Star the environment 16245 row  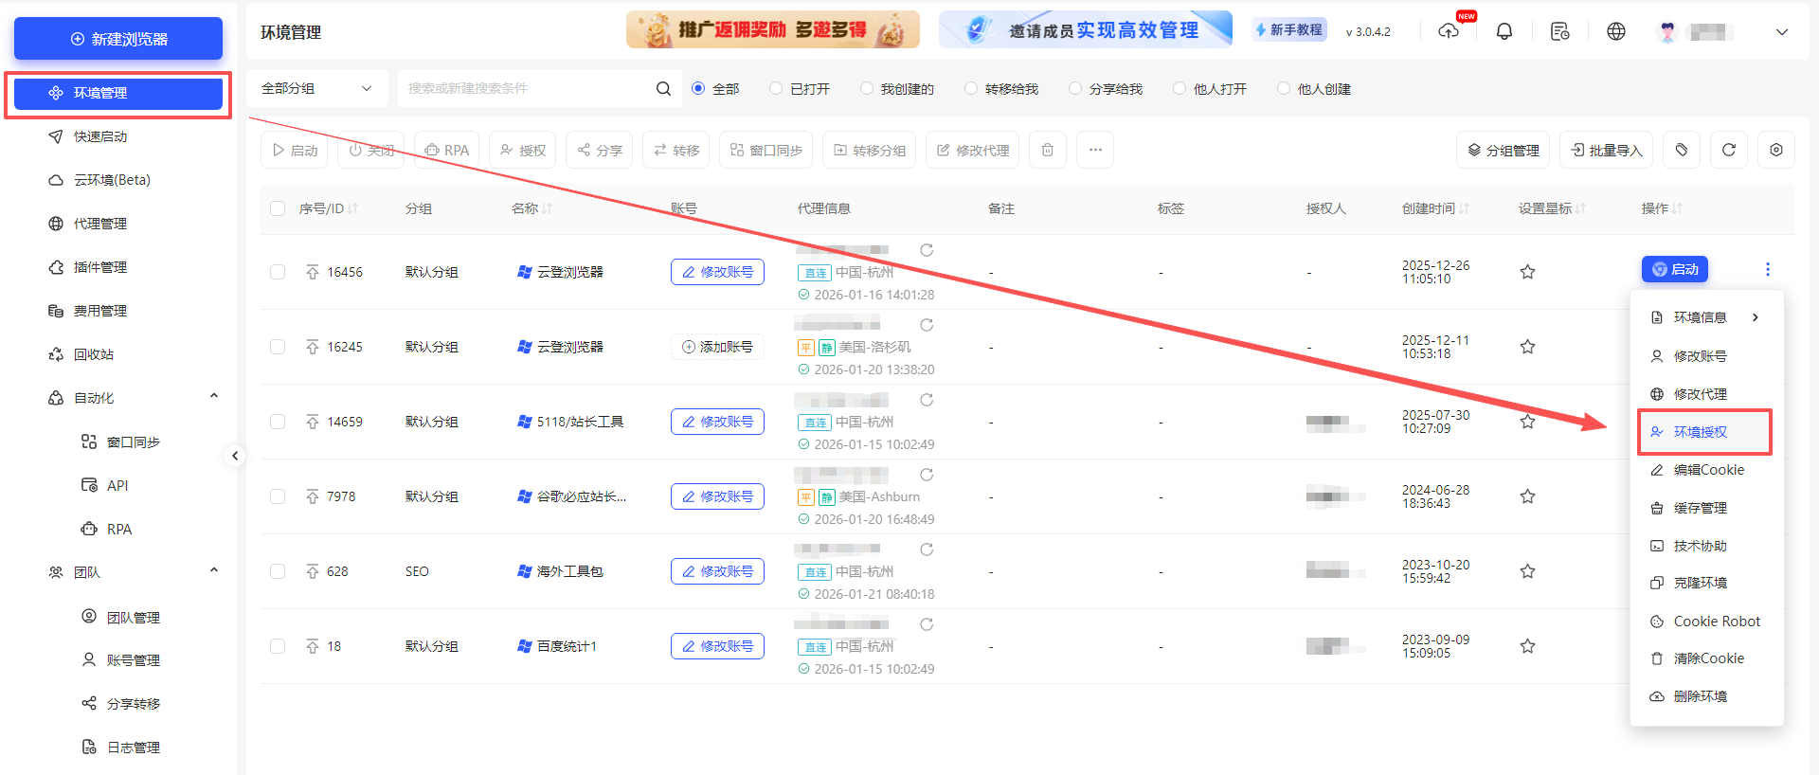coord(1527,347)
